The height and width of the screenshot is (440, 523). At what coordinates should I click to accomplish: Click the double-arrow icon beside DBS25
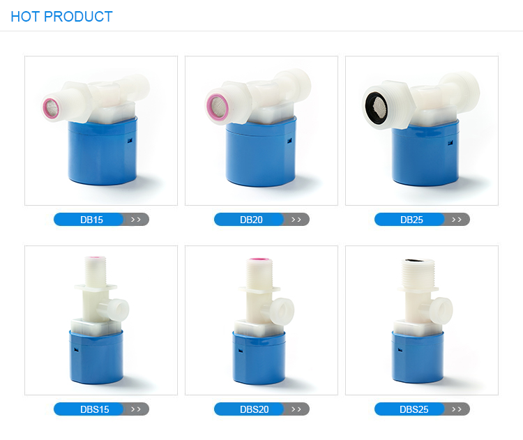pos(457,409)
